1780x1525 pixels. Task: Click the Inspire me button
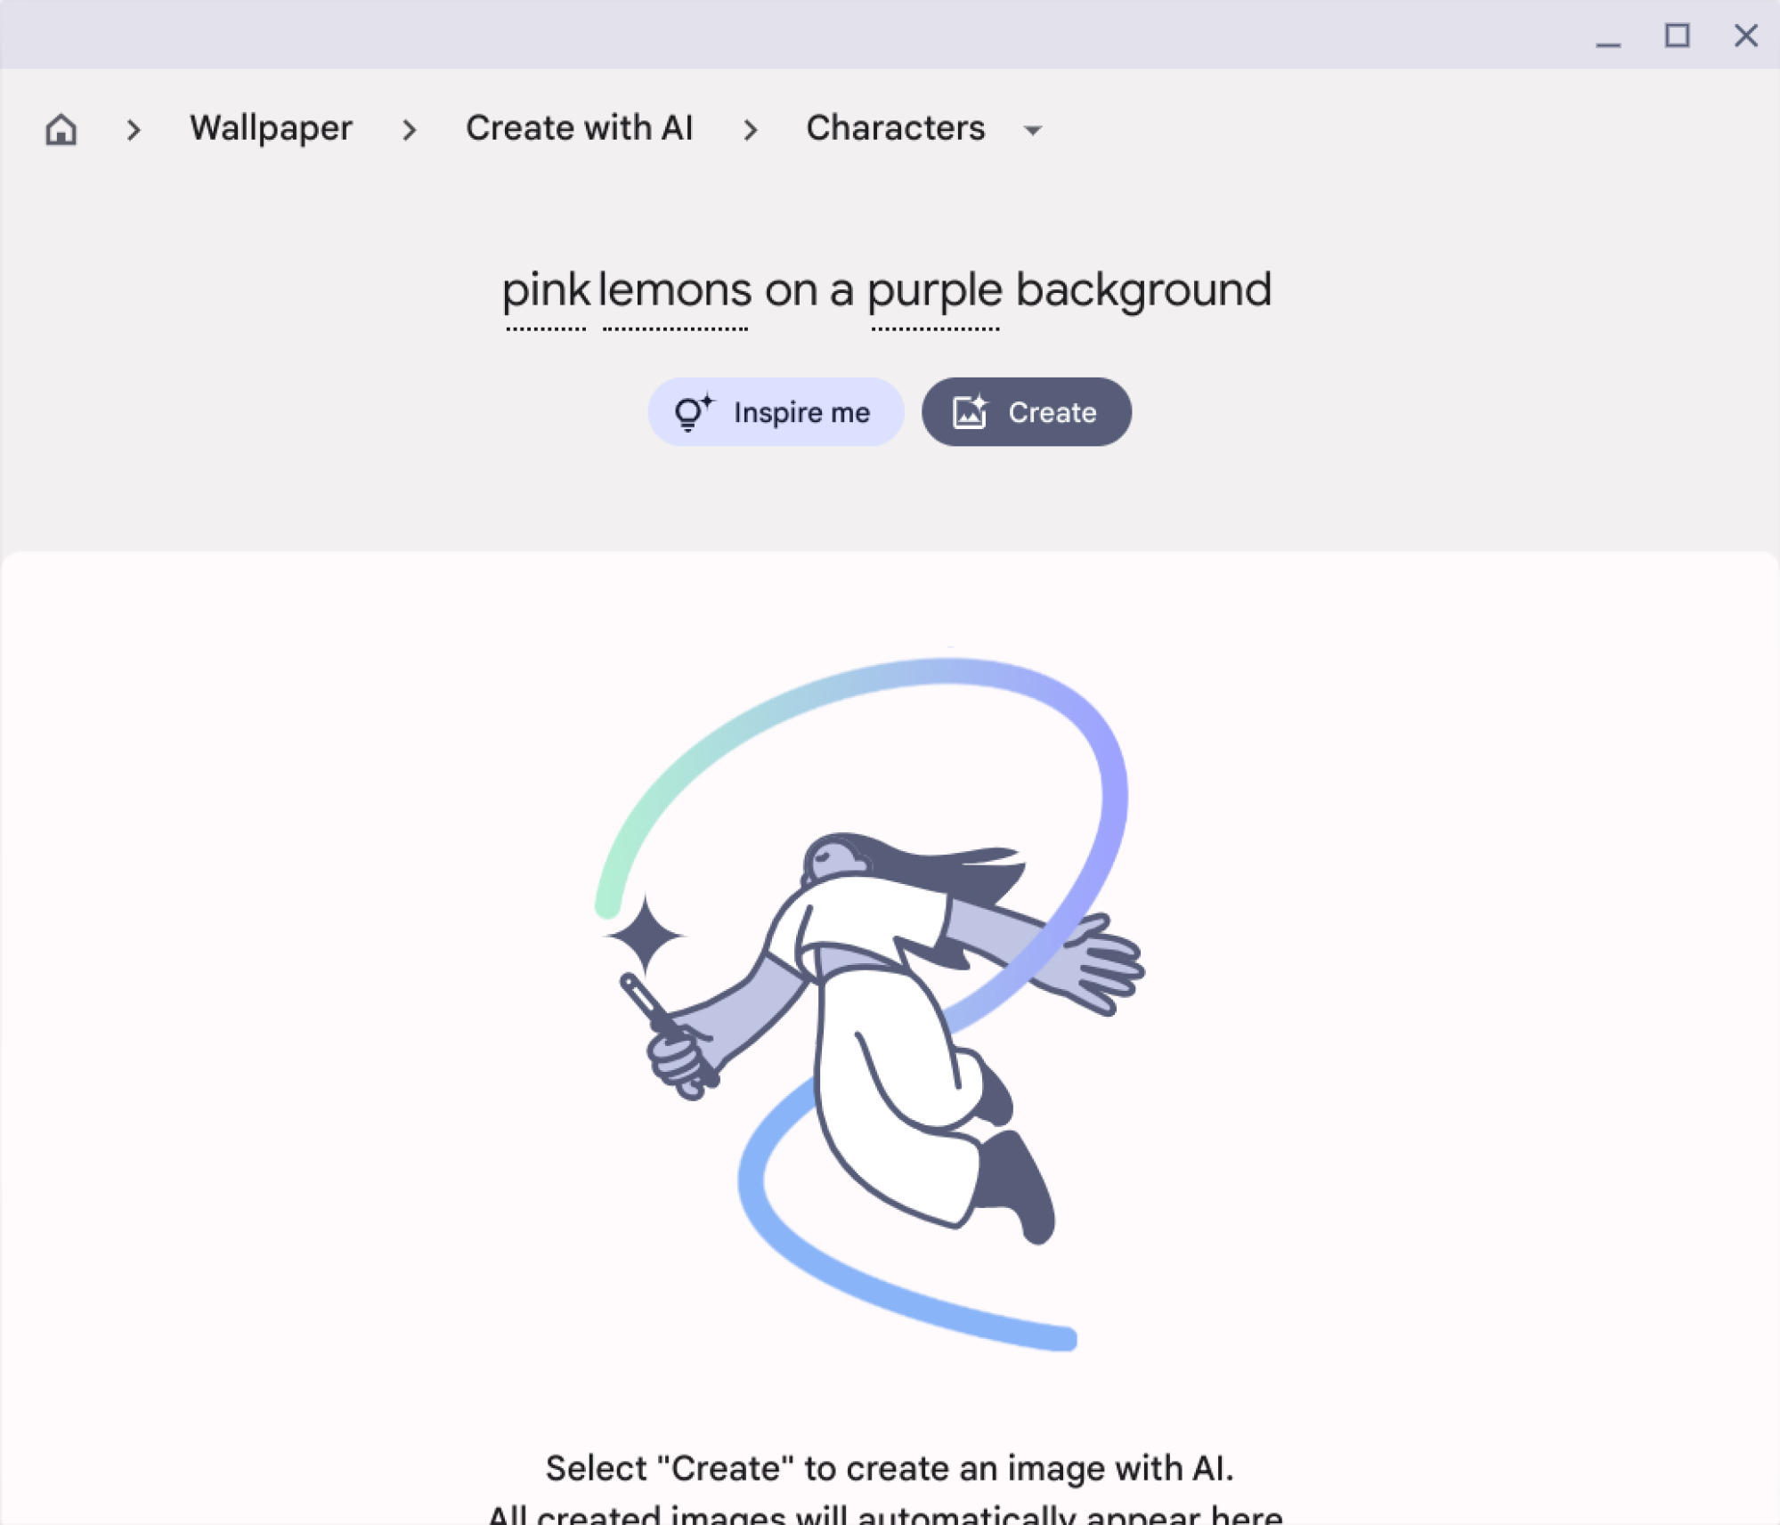point(775,411)
